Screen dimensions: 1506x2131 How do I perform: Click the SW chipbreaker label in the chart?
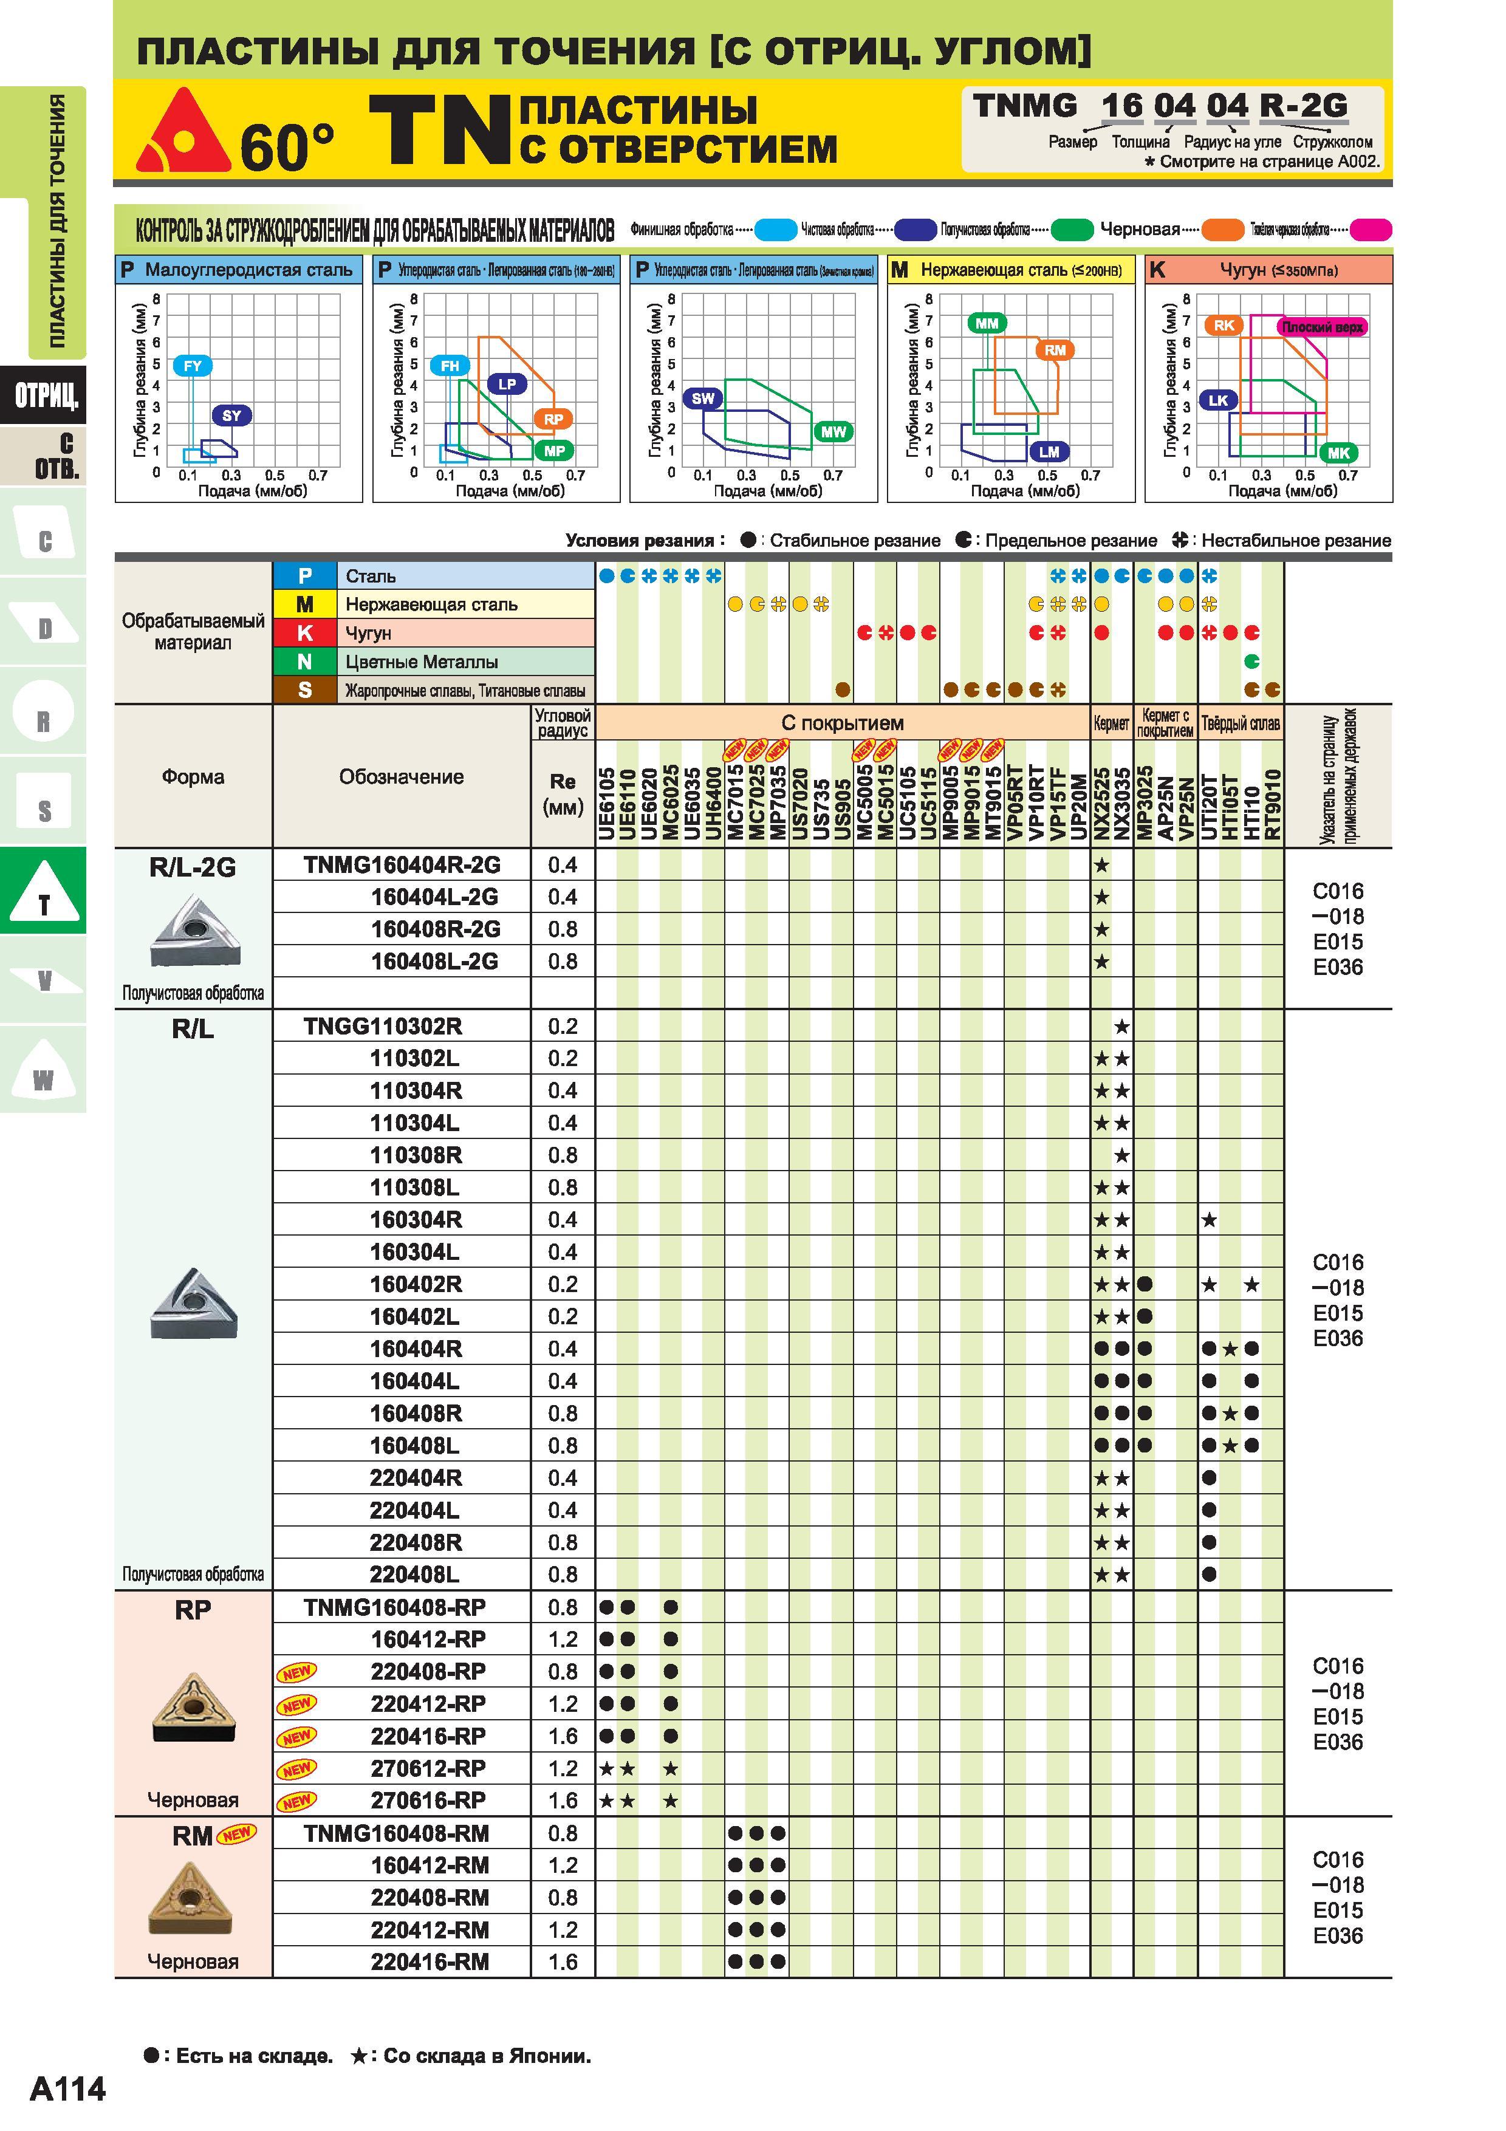pyautogui.click(x=703, y=399)
